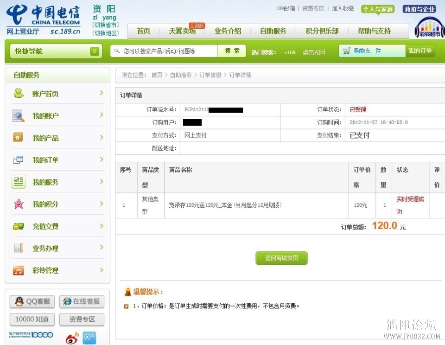Open the 天翼卖场 navigation tab

point(182,31)
